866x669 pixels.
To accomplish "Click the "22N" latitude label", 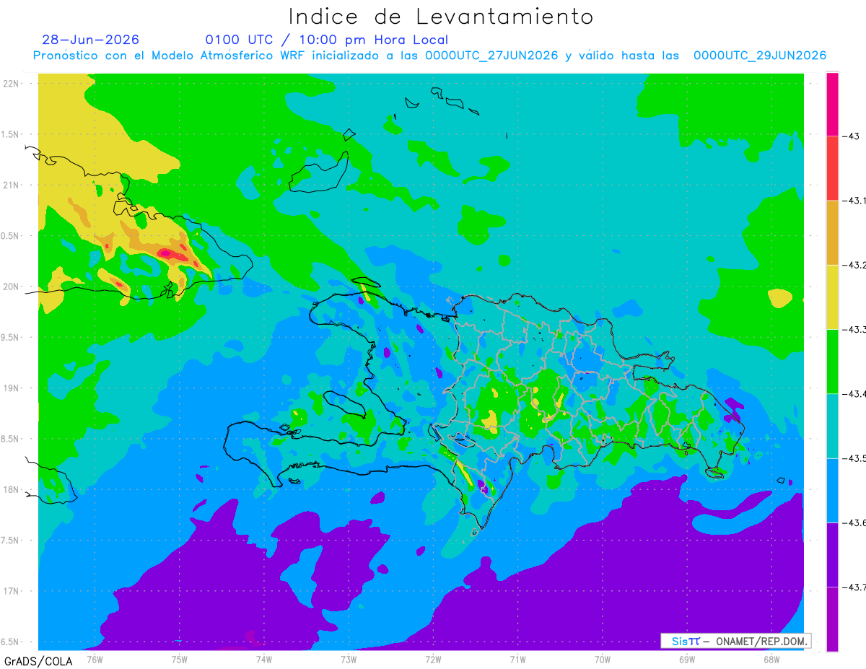I will (x=12, y=83).
